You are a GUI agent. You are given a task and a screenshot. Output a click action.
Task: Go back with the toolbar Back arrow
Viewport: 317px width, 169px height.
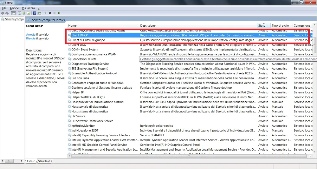pos(3,13)
